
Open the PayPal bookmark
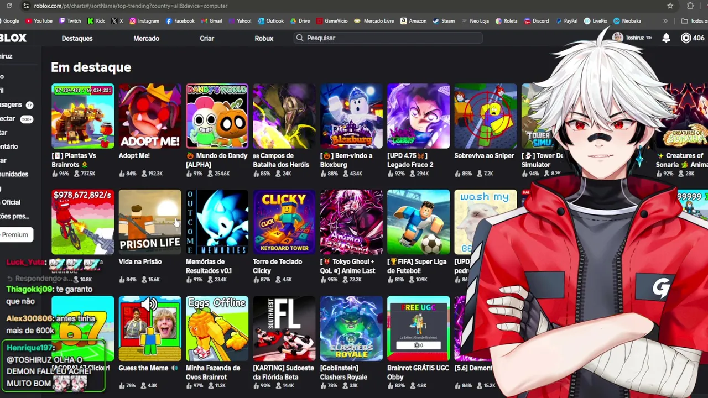tap(566, 21)
